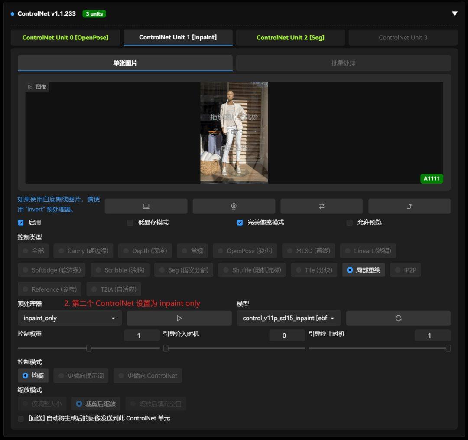Refresh the model list icon button

tap(398, 318)
